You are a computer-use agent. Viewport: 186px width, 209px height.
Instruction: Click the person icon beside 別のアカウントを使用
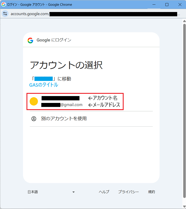(x=34, y=119)
